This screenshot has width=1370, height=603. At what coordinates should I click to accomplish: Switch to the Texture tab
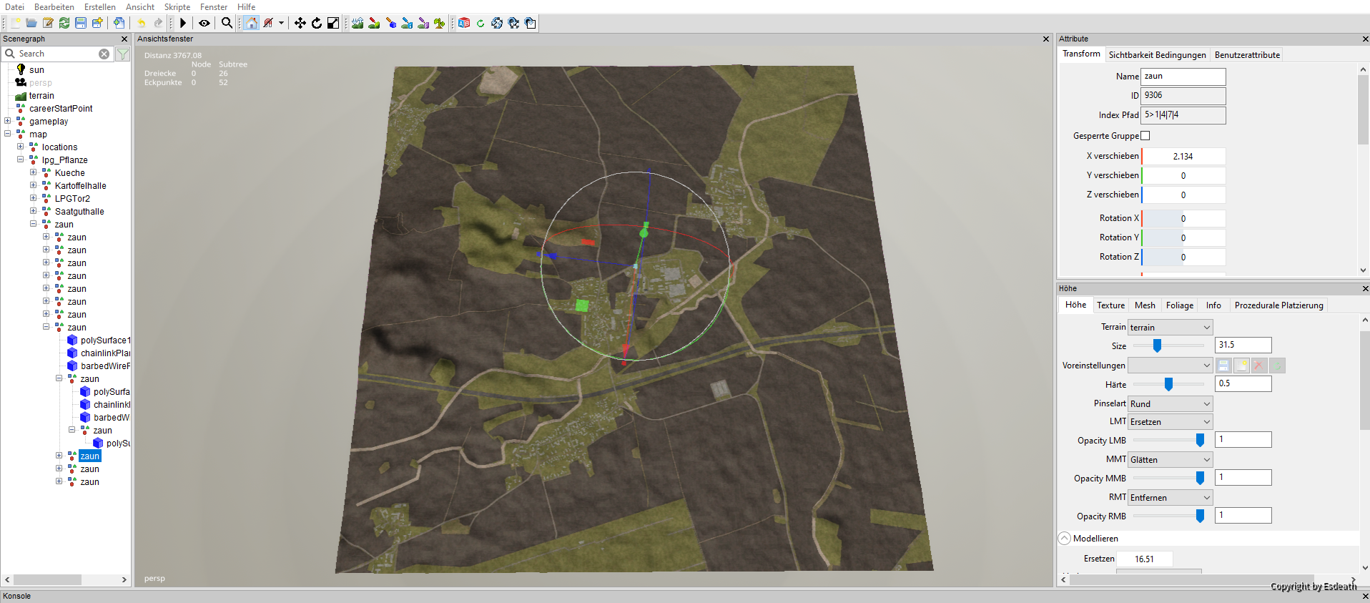click(1110, 305)
